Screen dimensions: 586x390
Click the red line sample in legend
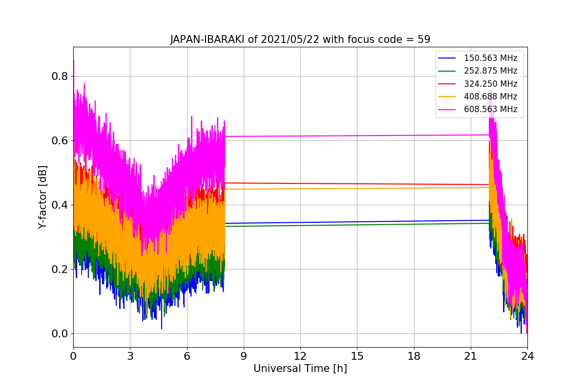[448, 84]
